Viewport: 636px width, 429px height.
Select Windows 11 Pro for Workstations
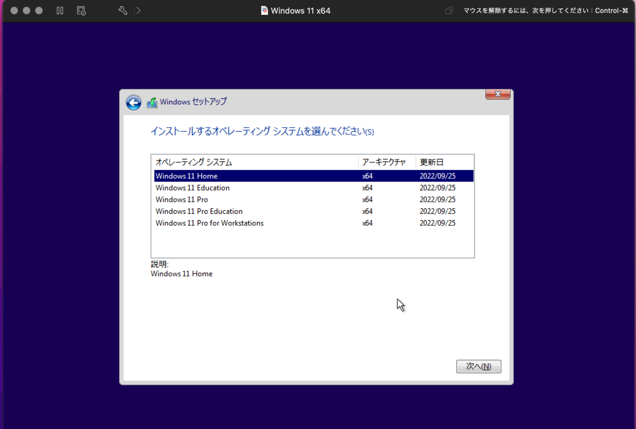click(x=209, y=223)
